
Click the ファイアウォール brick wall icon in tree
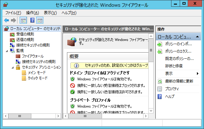[18, 56]
